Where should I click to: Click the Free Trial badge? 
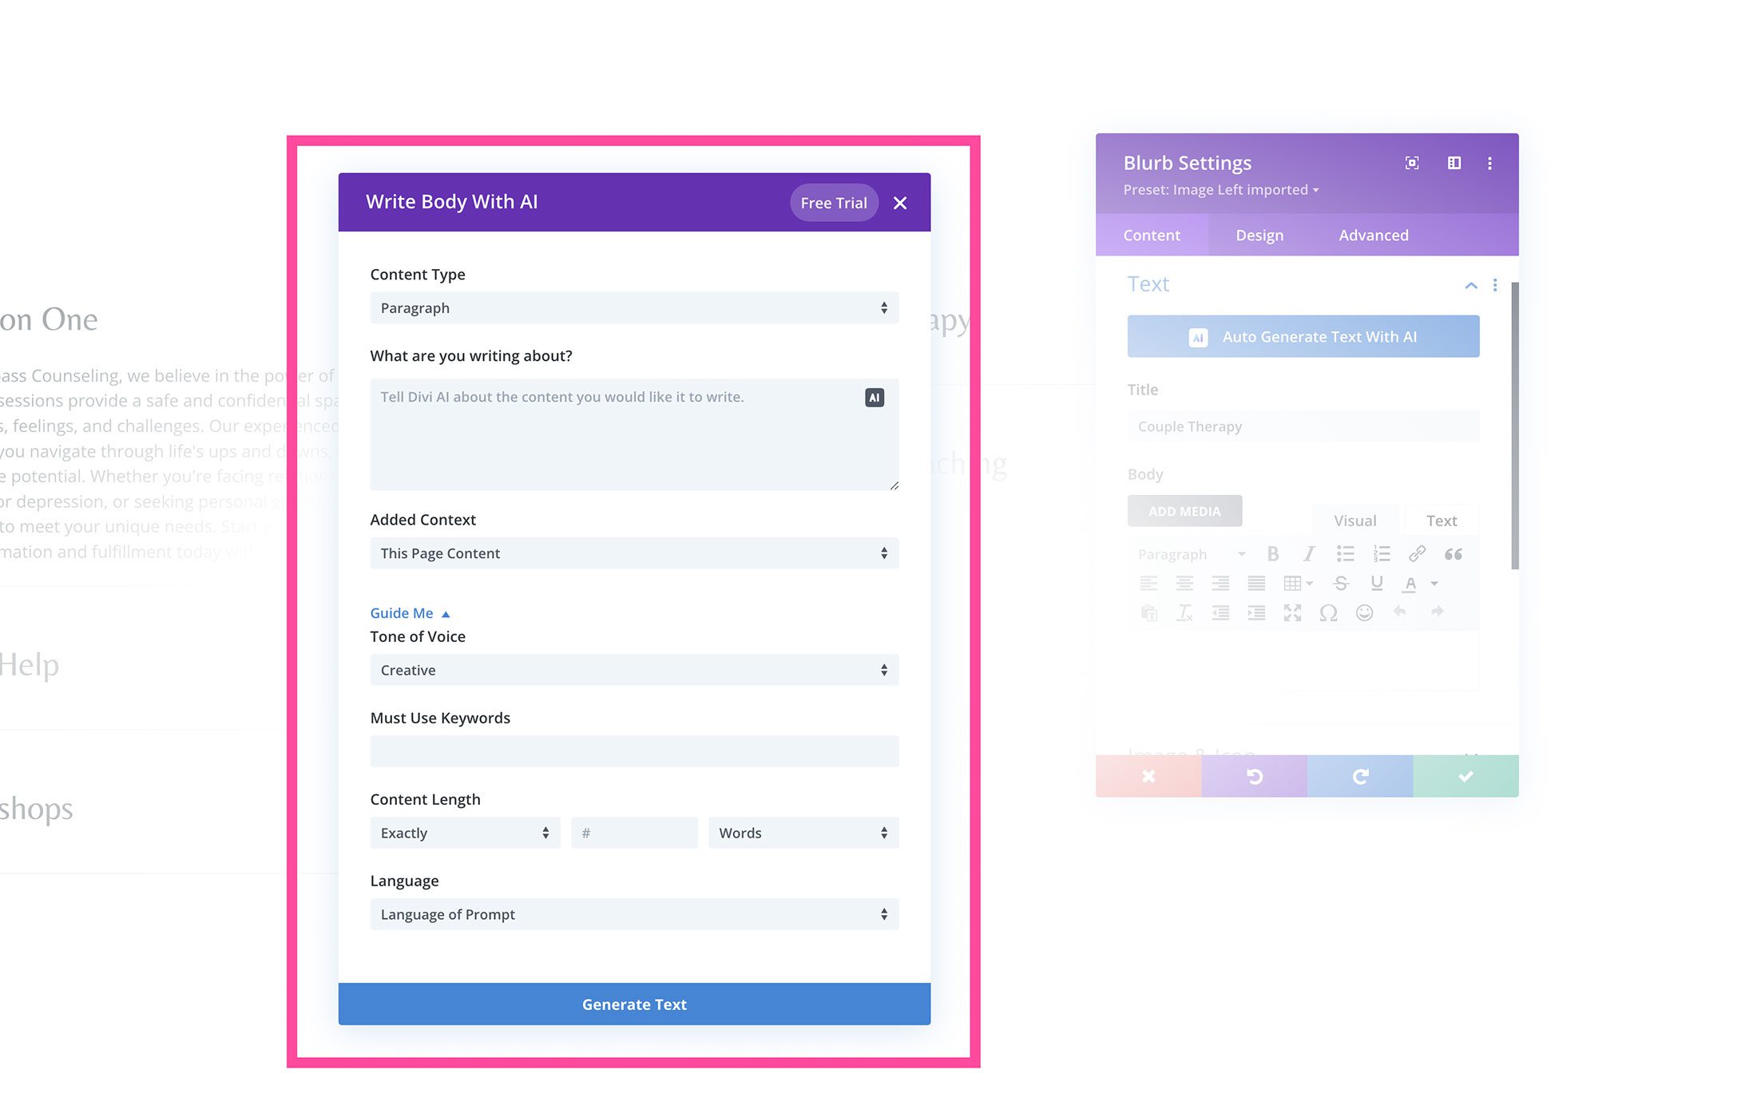coord(834,203)
